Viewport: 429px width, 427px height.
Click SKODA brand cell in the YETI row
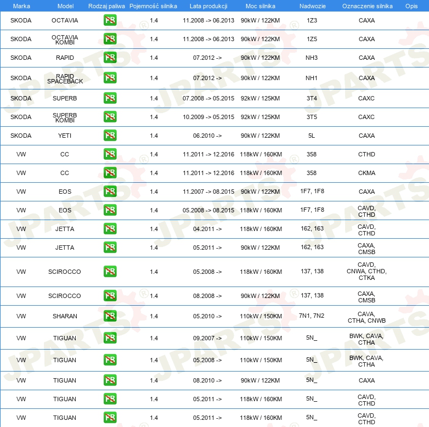tap(21, 136)
